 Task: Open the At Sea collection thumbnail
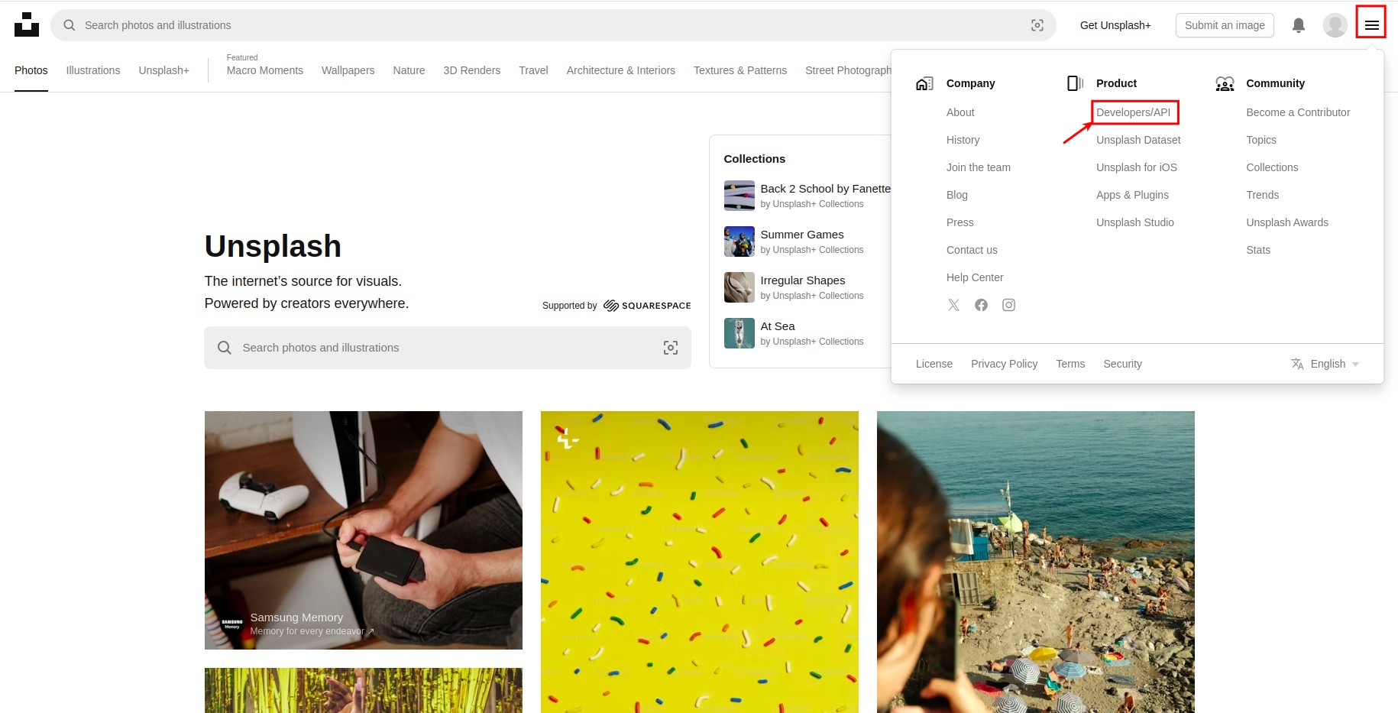coord(739,333)
